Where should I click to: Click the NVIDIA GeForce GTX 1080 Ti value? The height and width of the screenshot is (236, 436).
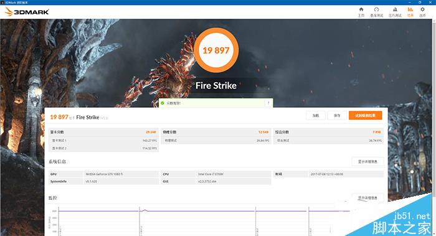104,174
